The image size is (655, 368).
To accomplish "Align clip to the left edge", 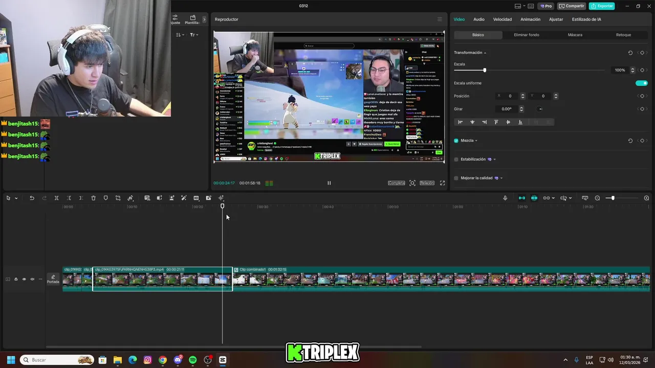I will 460,122.
